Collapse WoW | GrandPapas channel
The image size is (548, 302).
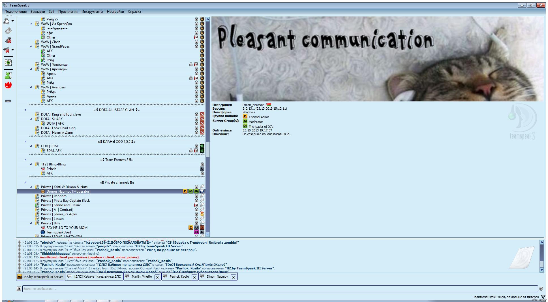click(x=31, y=46)
